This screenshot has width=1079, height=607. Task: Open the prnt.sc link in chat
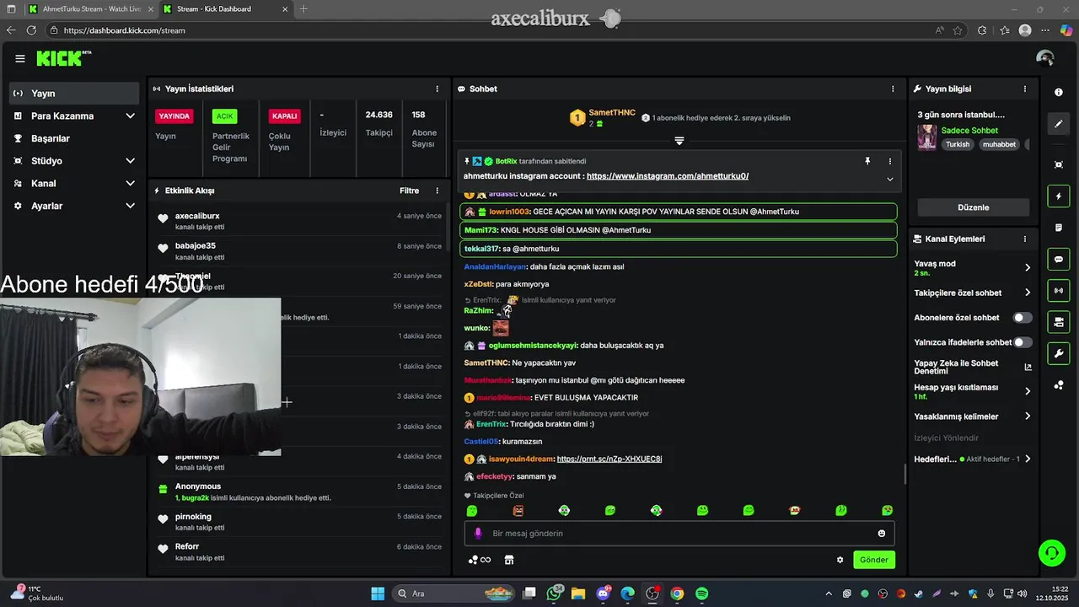(x=609, y=459)
